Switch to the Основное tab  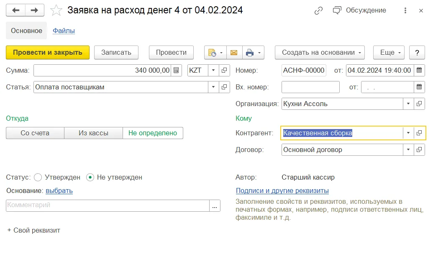26,30
